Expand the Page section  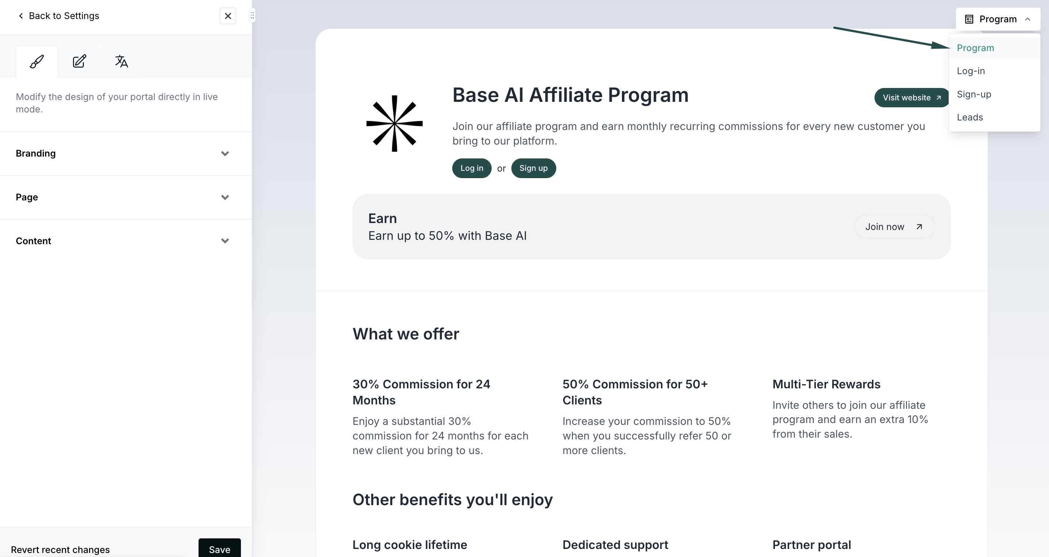pos(225,197)
